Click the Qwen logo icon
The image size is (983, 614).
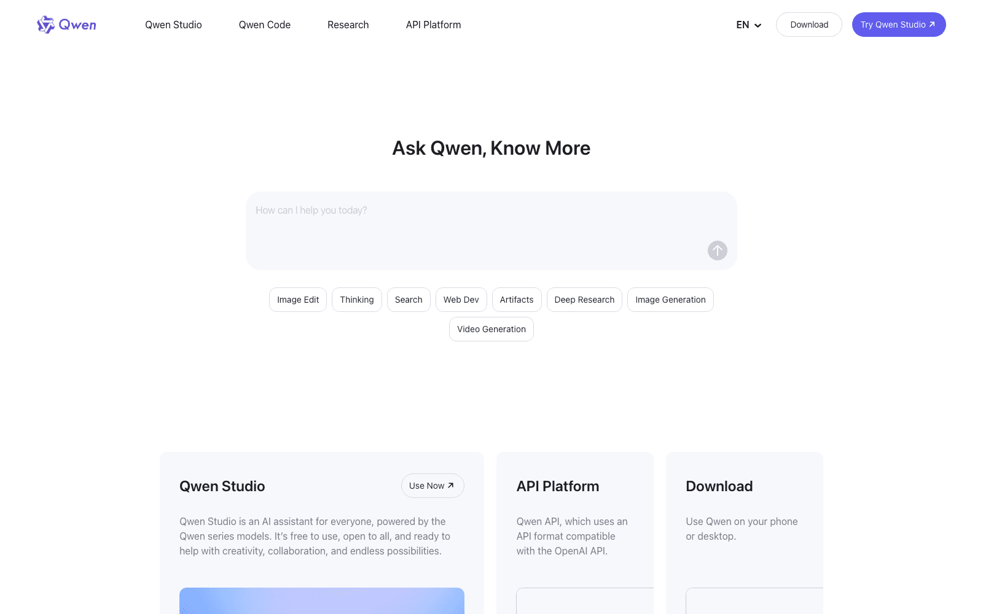tap(66, 25)
